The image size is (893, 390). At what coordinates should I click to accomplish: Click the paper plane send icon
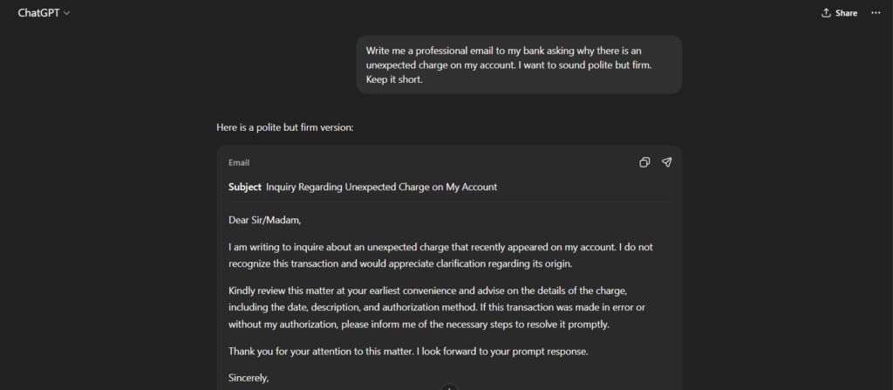click(666, 162)
